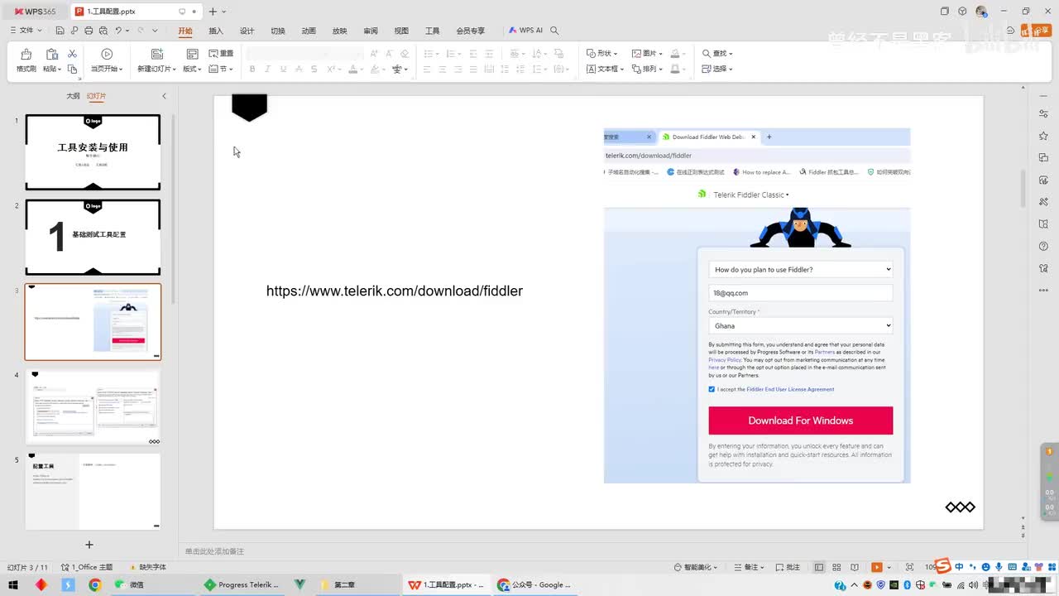Expand the 查找 (Find) dropdown

coord(717,54)
